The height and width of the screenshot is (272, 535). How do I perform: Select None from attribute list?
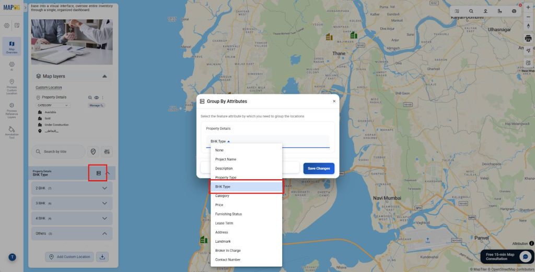(x=247, y=150)
